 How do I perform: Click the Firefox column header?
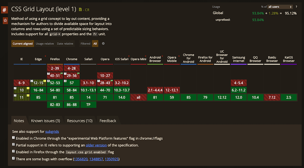55,59
